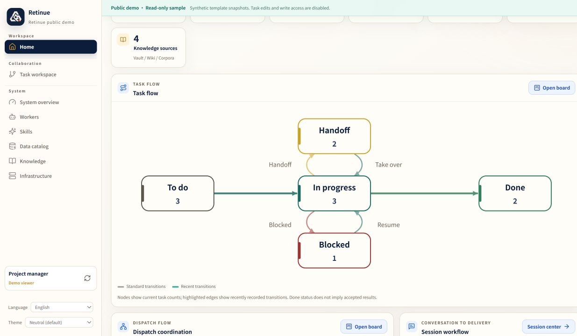Click the refresh icon in Project manager card

(x=87, y=278)
